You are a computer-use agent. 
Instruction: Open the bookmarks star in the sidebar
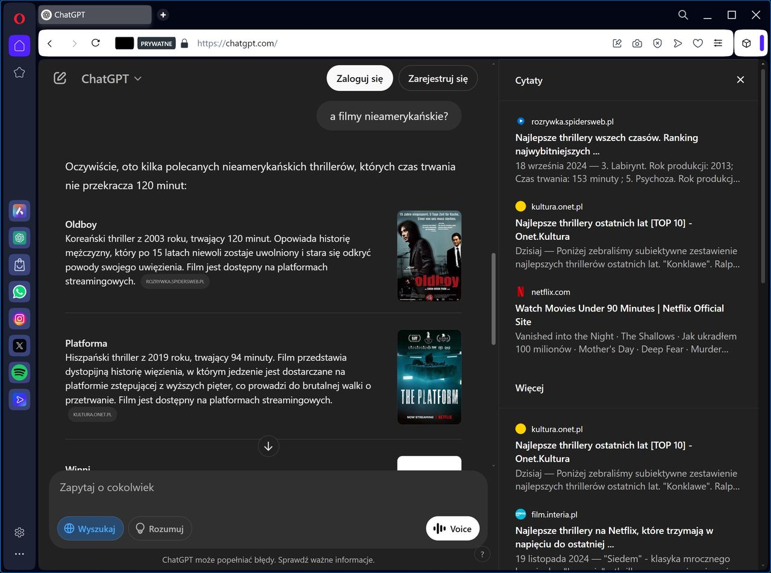tap(19, 73)
